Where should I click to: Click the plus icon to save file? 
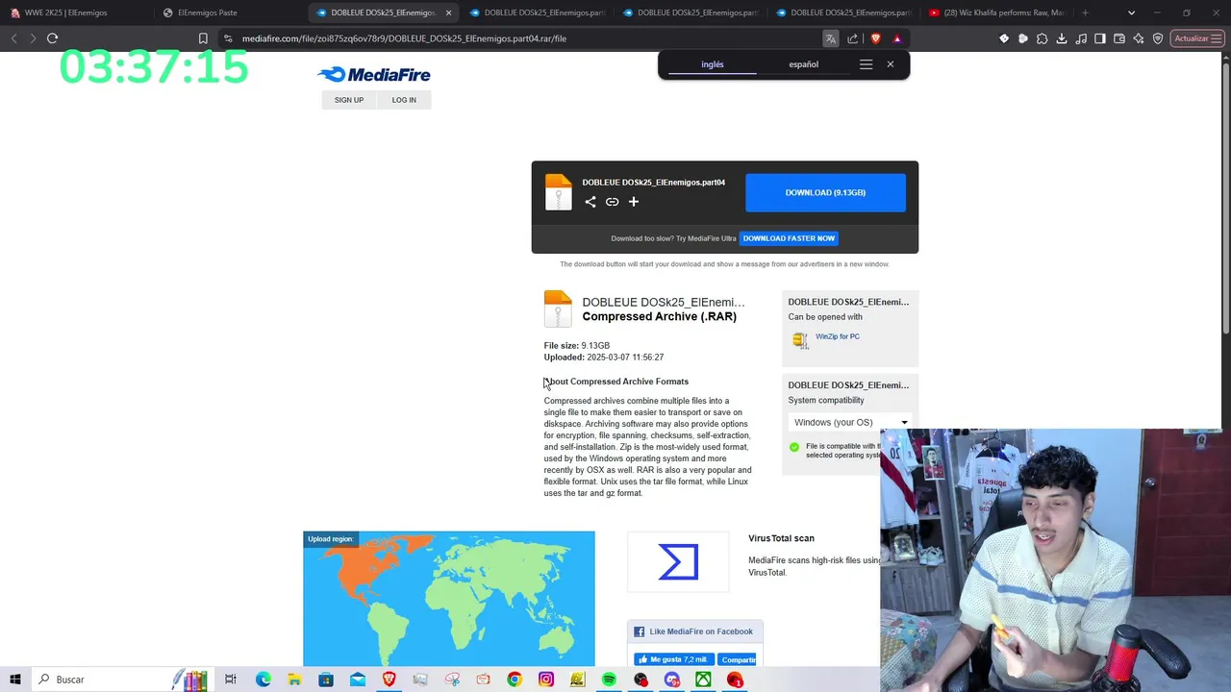pyautogui.click(x=634, y=202)
